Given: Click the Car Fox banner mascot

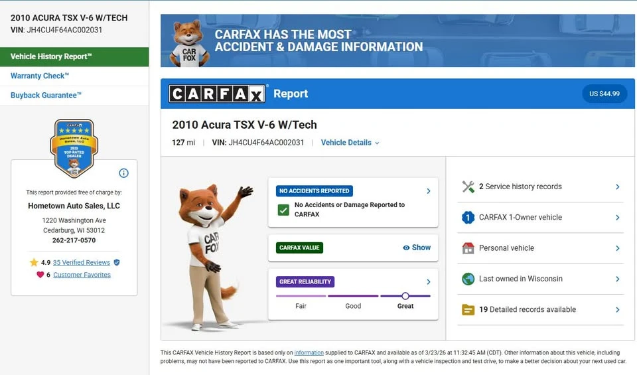Looking at the screenshot, I should tap(188, 43).
